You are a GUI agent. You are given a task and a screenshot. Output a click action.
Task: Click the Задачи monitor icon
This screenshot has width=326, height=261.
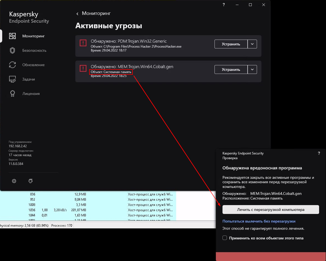click(12, 79)
